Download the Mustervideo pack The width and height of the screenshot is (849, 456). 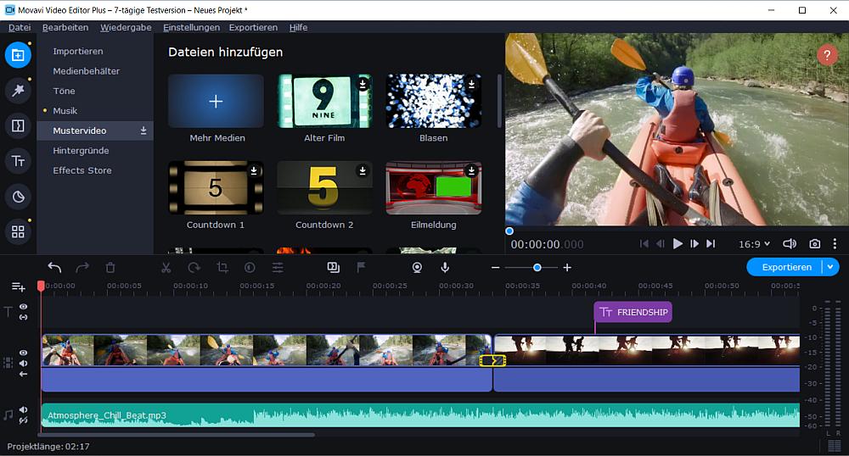tap(143, 131)
